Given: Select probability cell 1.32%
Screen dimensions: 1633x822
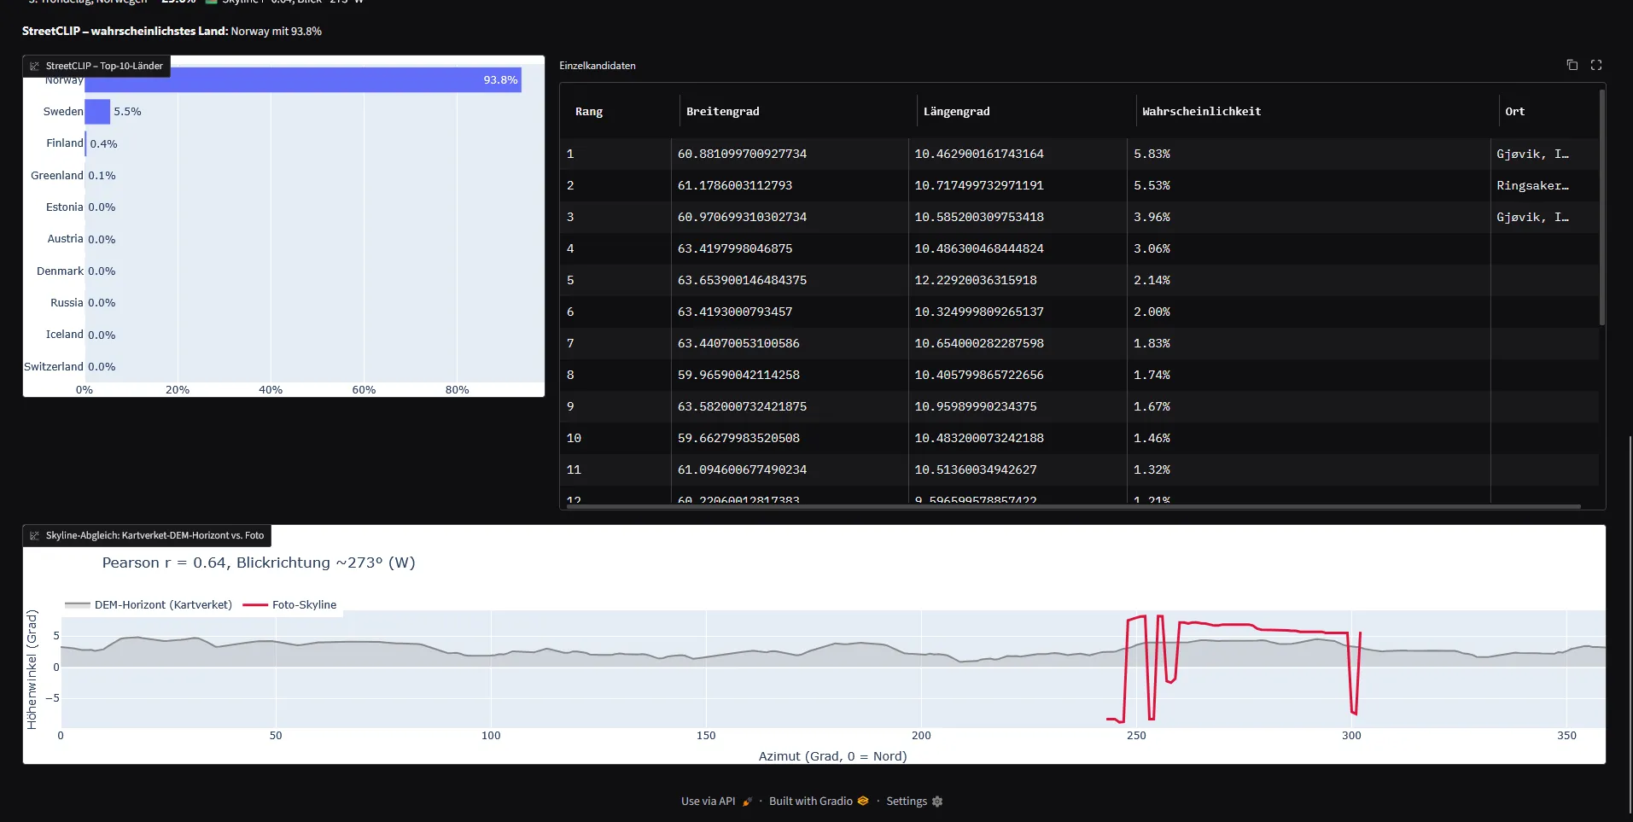Looking at the screenshot, I should (1309, 469).
